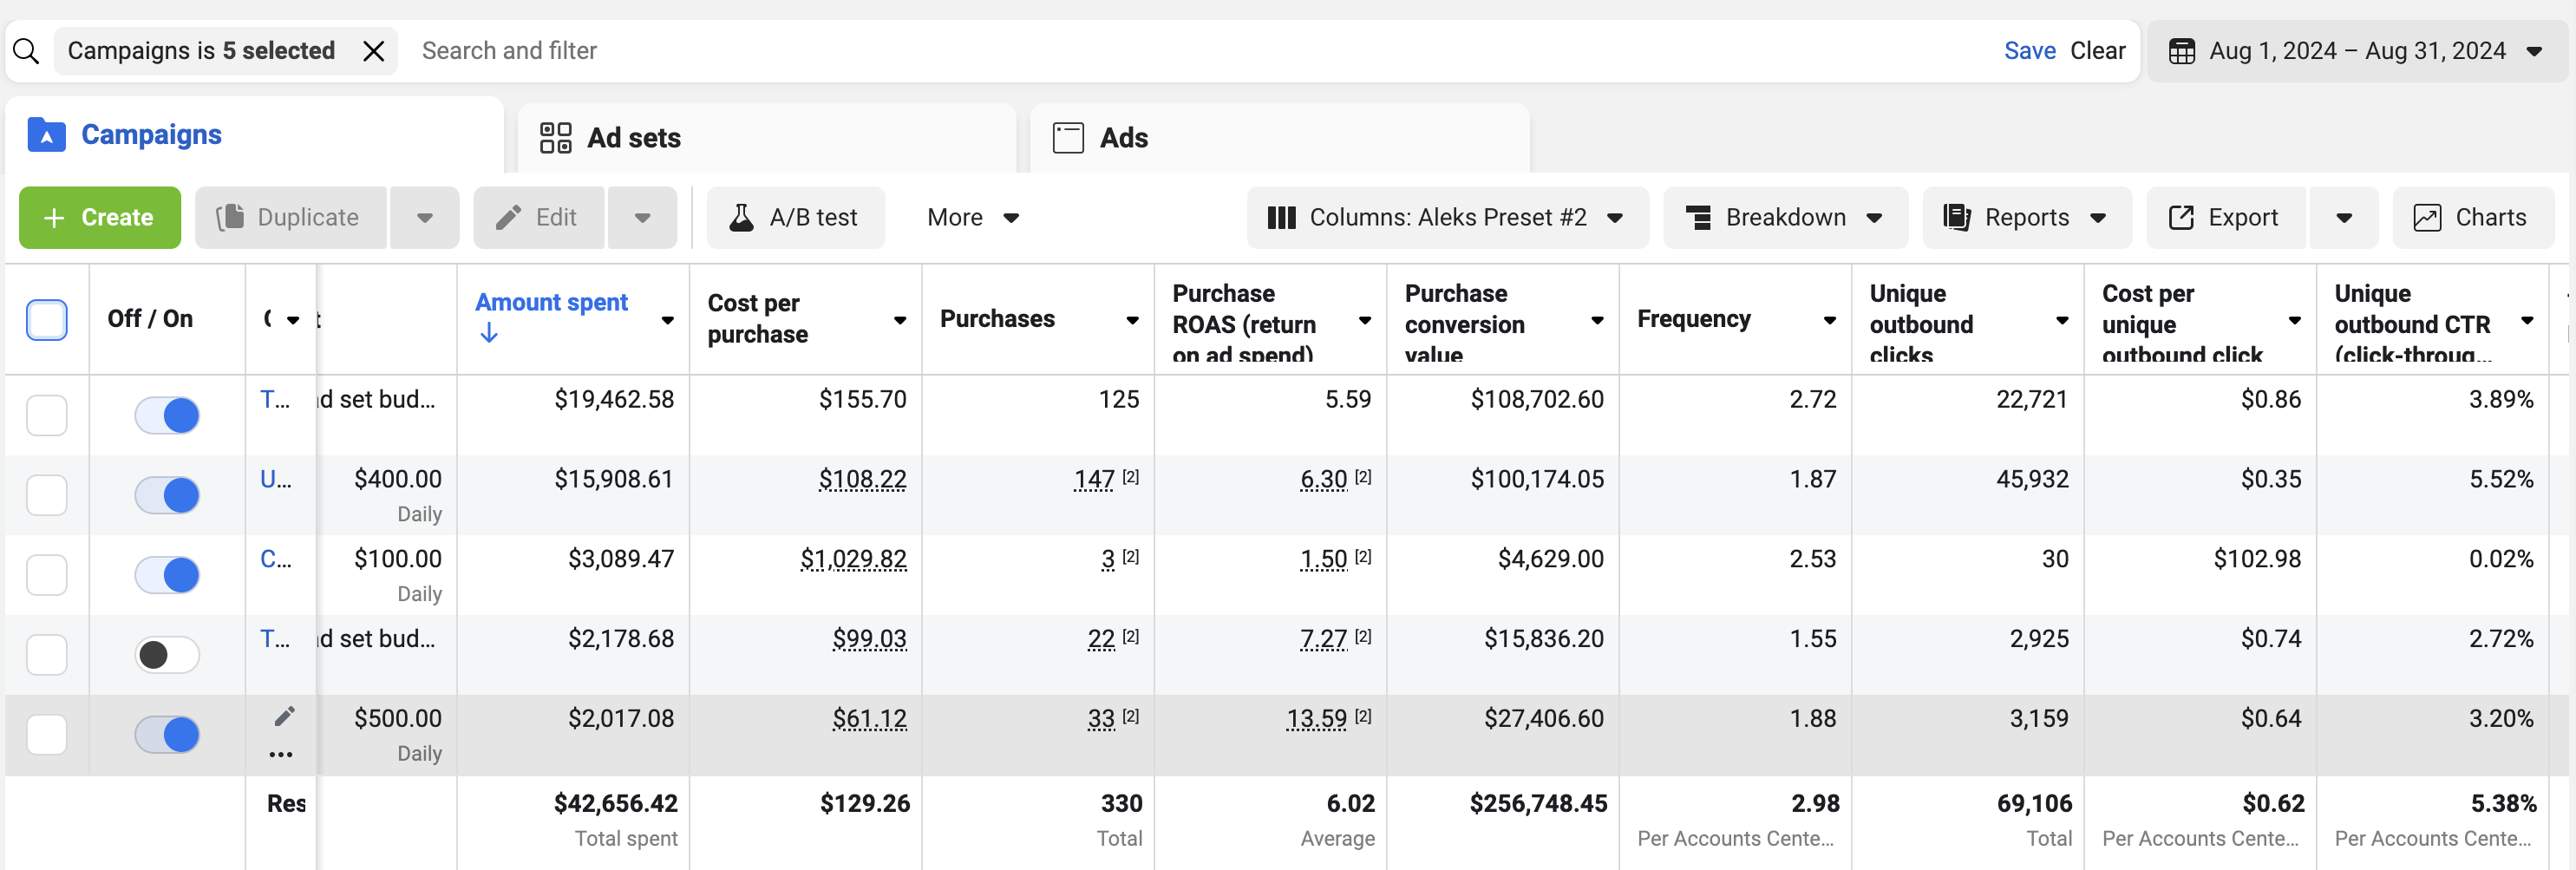Expand the Breakdown dropdown

(x=1784, y=217)
